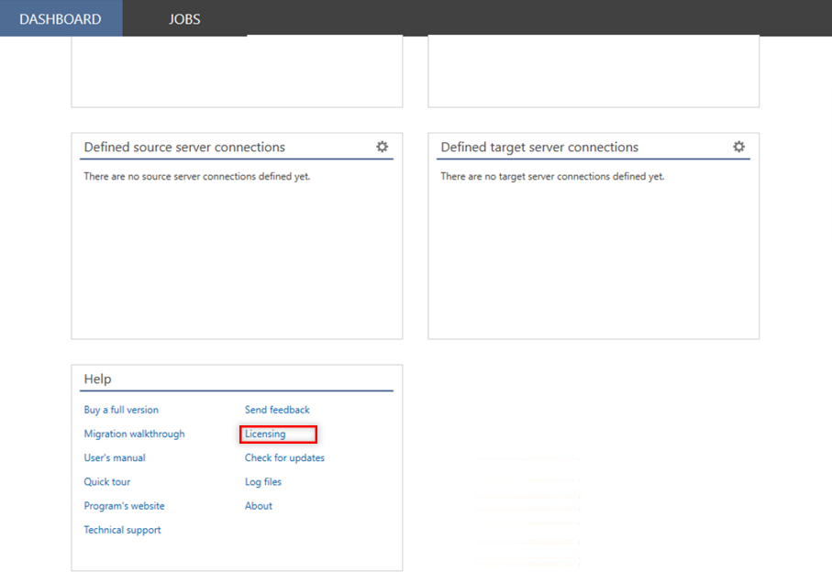Open target server connections gear settings
Image resolution: width=832 pixels, height=583 pixels.
pos(738,147)
